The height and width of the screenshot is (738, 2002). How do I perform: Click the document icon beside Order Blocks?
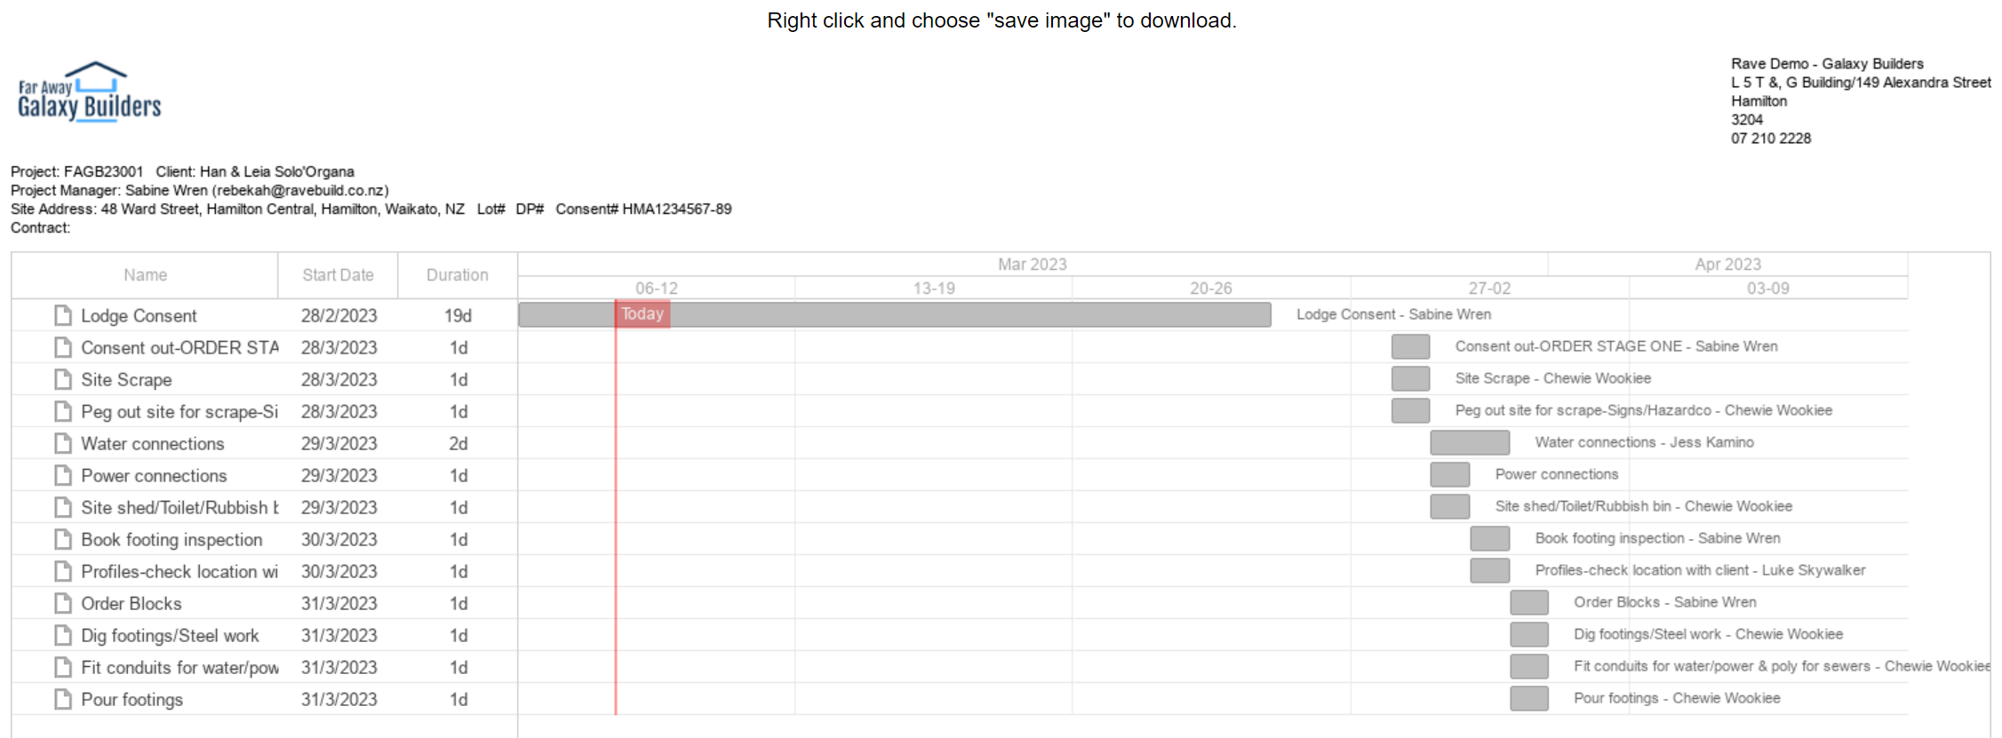click(x=63, y=603)
